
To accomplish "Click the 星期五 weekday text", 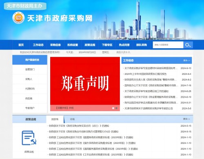I will (x=106, y=52).
